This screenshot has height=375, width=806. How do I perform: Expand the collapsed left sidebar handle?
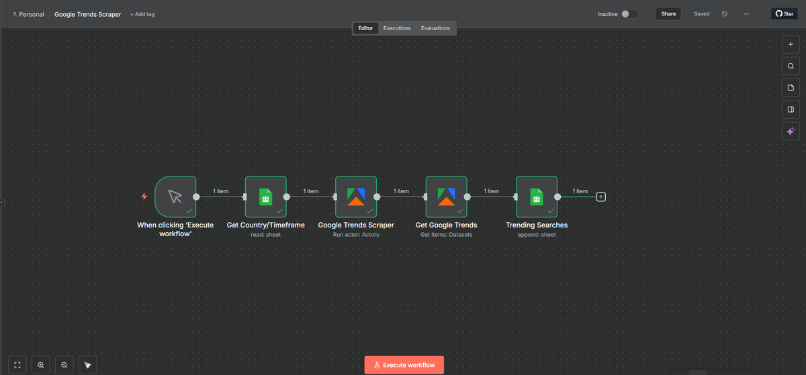click(x=2, y=201)
